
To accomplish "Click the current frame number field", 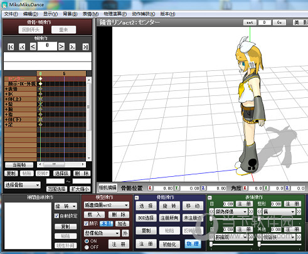I will pos(47,46).
